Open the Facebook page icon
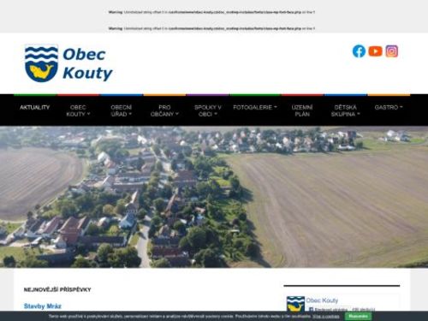The height and width of the screenshot is (321, 428). 359,51
